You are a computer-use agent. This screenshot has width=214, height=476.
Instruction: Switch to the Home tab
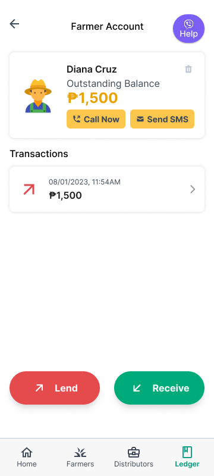pos(27,457)
